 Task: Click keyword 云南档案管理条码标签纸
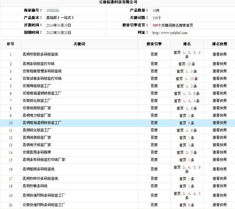(42, 71)
